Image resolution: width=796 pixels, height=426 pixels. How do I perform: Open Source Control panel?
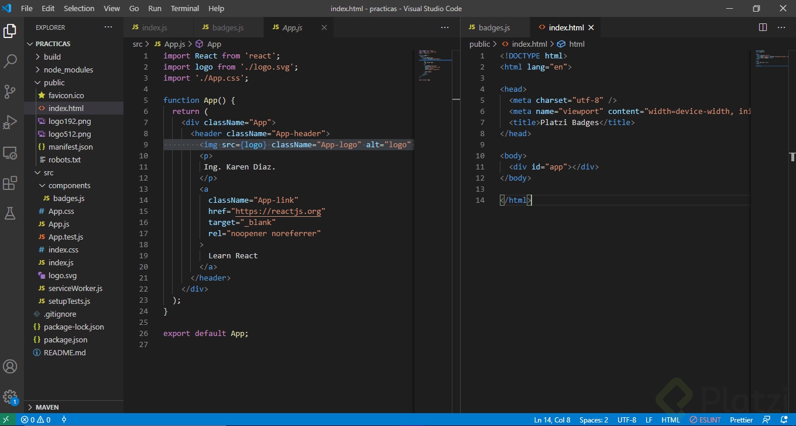tap(11, 91)
